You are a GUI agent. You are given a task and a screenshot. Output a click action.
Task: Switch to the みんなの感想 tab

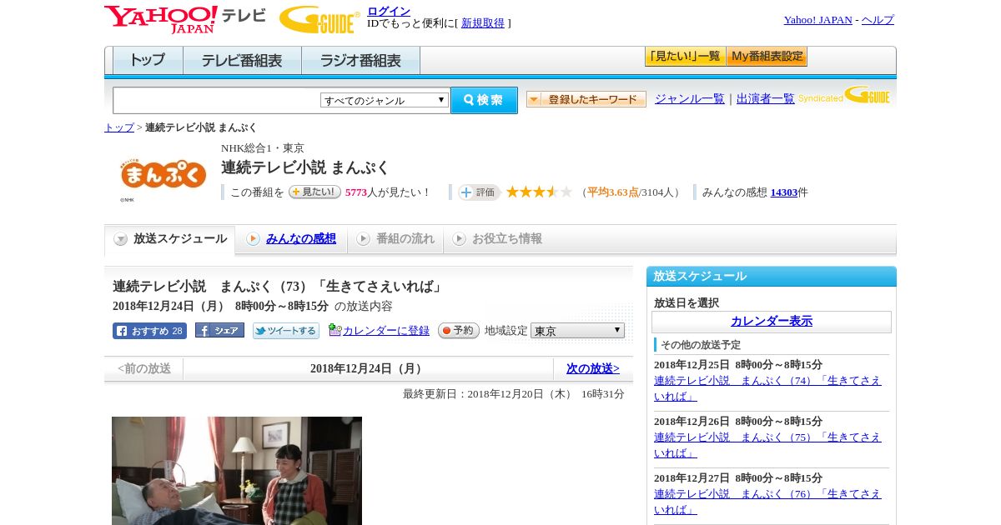pyautogui.click(x=291, y=239)
